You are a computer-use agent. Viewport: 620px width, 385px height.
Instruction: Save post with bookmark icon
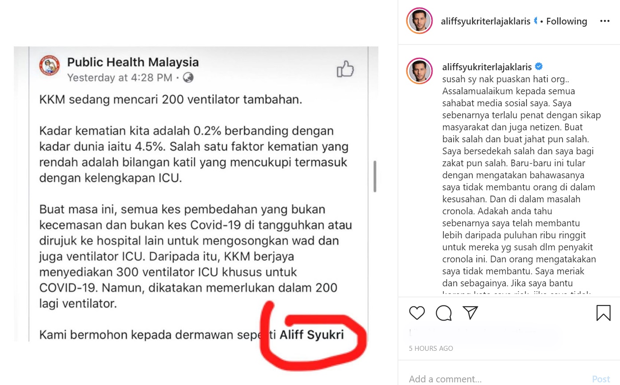[604, 313]
